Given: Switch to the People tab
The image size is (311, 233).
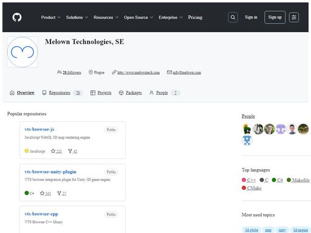Looking at the screenshot, I should coord(164,93).
